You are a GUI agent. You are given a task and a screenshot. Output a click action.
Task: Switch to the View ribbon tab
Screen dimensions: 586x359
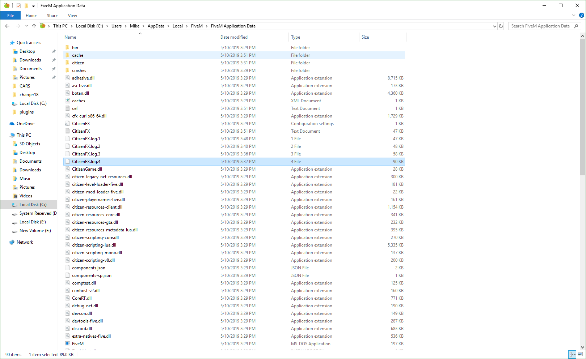coord(72,16)
